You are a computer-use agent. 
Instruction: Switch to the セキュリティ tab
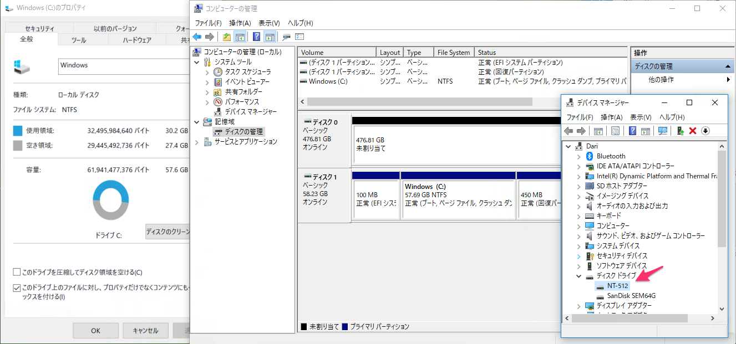(x=39, y=29)
